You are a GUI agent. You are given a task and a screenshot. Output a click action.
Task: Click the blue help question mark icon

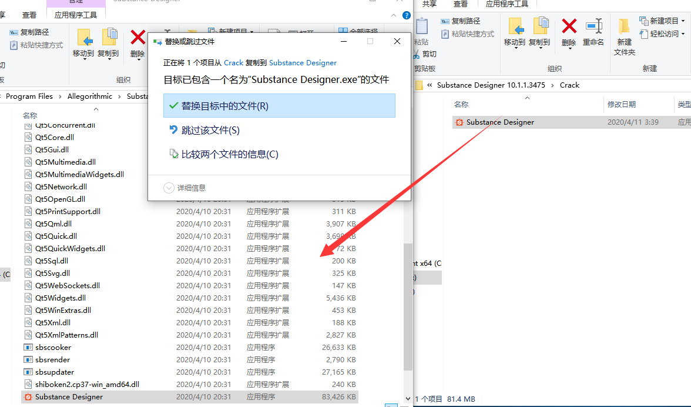pos(407,15)
